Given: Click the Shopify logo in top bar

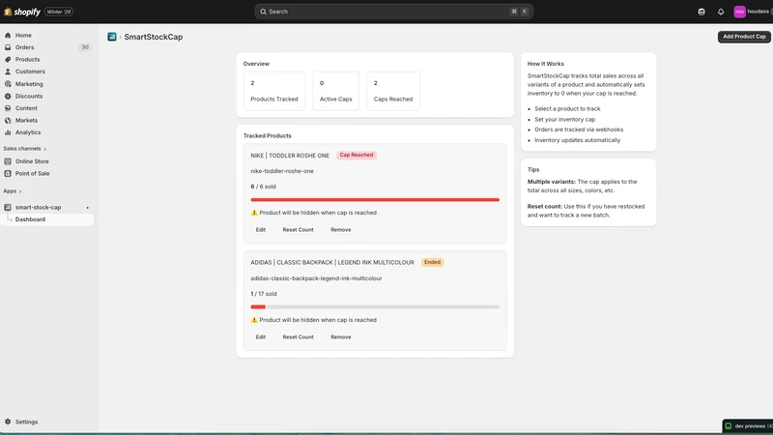Looking at the screenshot, I should [x=22, y=12].
